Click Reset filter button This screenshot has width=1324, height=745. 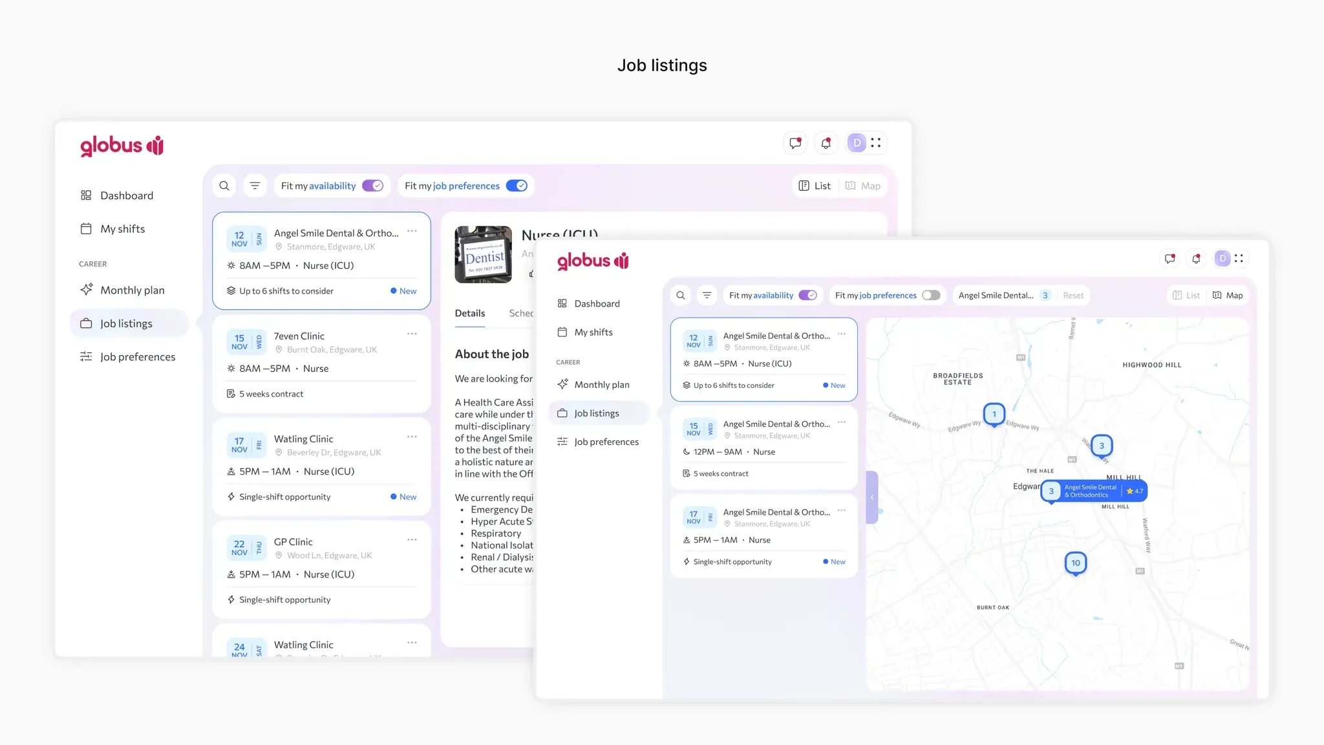coord(1073,296)
